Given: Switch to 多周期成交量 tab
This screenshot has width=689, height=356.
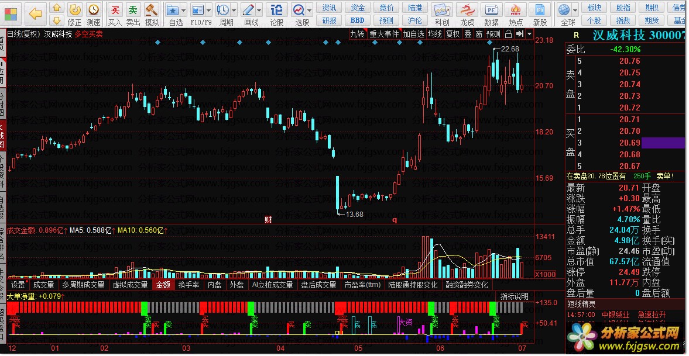Looking at the screenshot, I should point(83,285).
